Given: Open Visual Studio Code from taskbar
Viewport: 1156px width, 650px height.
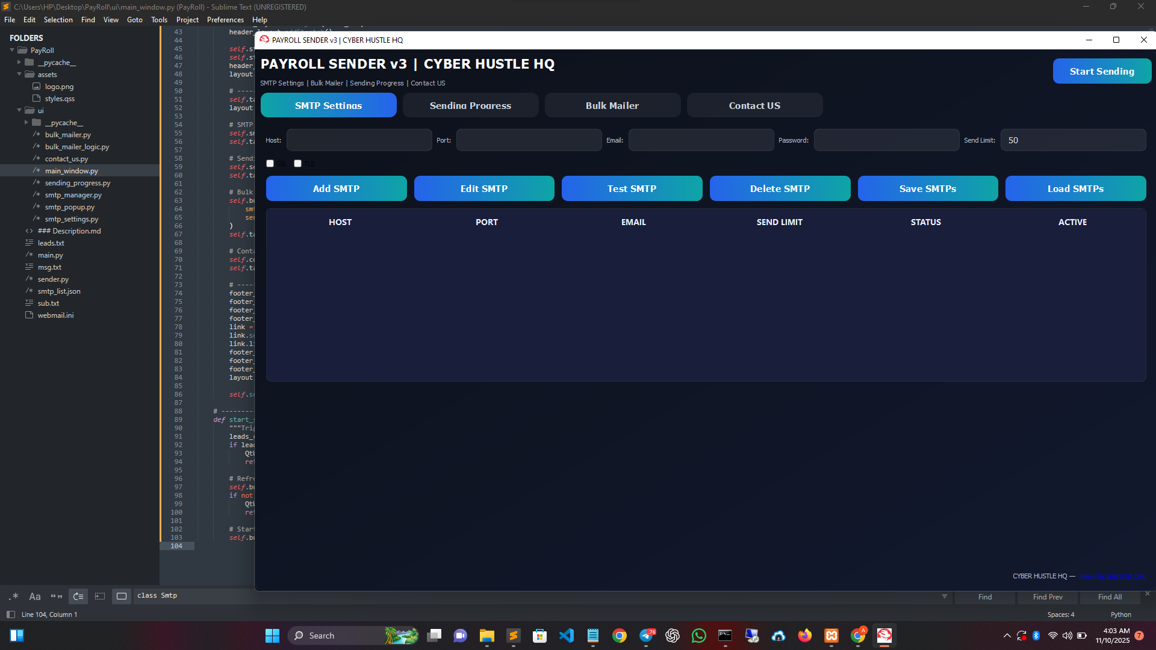Looking at the screenshot, I should point(567,636).
